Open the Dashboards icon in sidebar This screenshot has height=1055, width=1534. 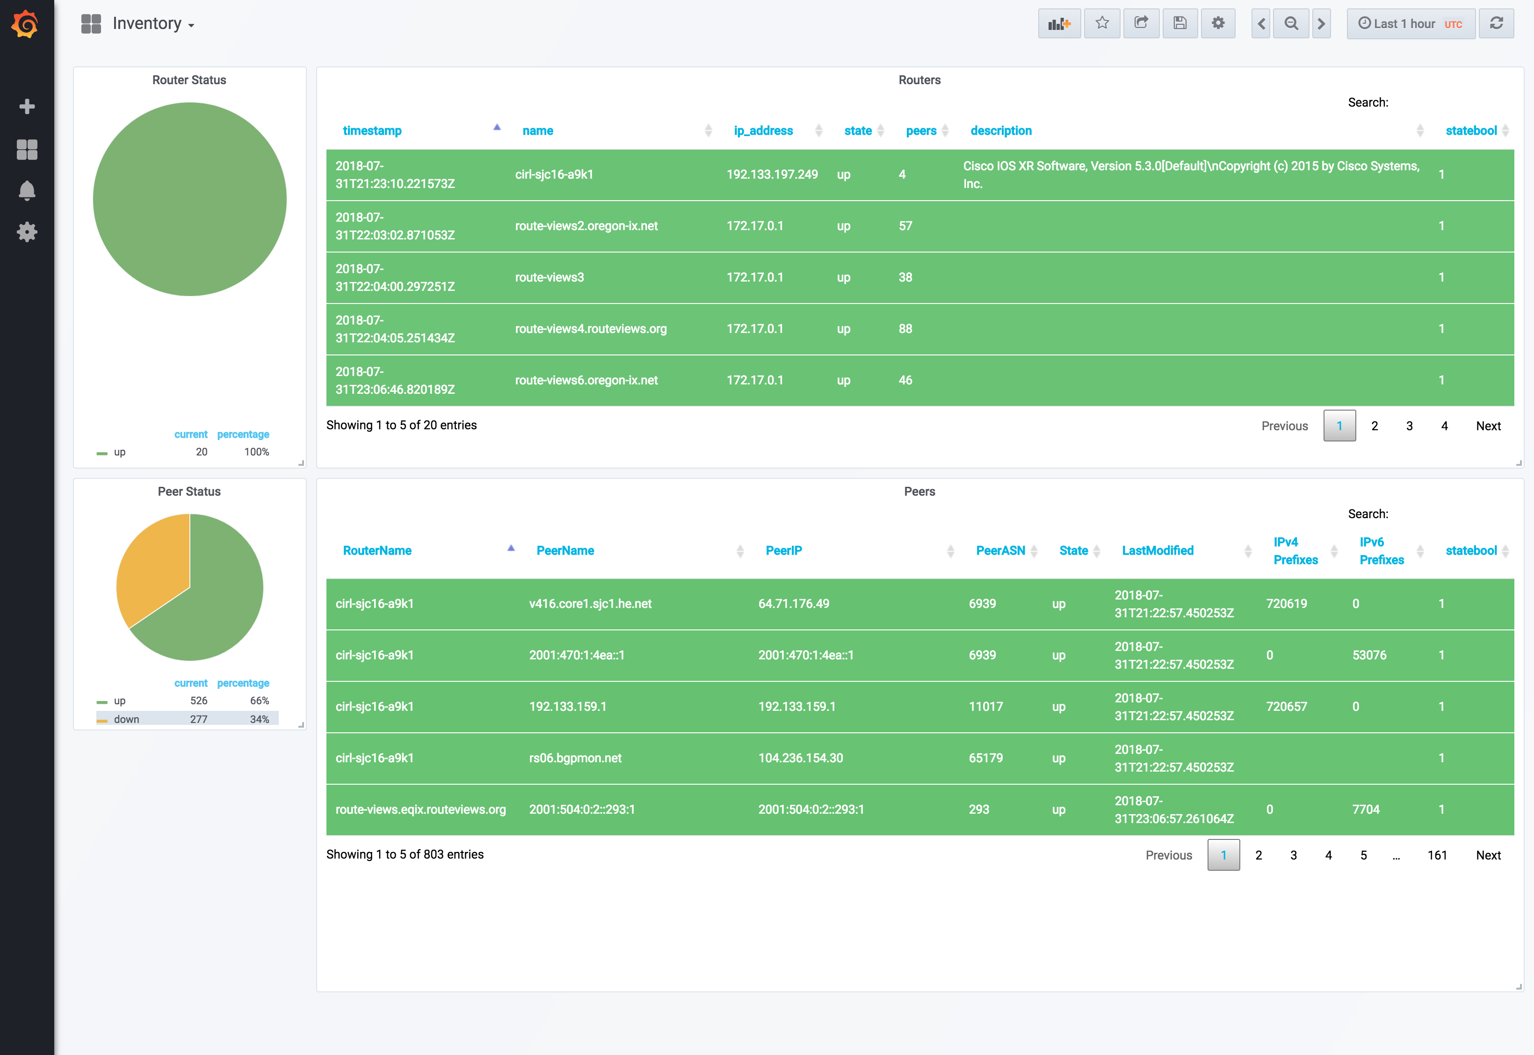coord(27,149)
